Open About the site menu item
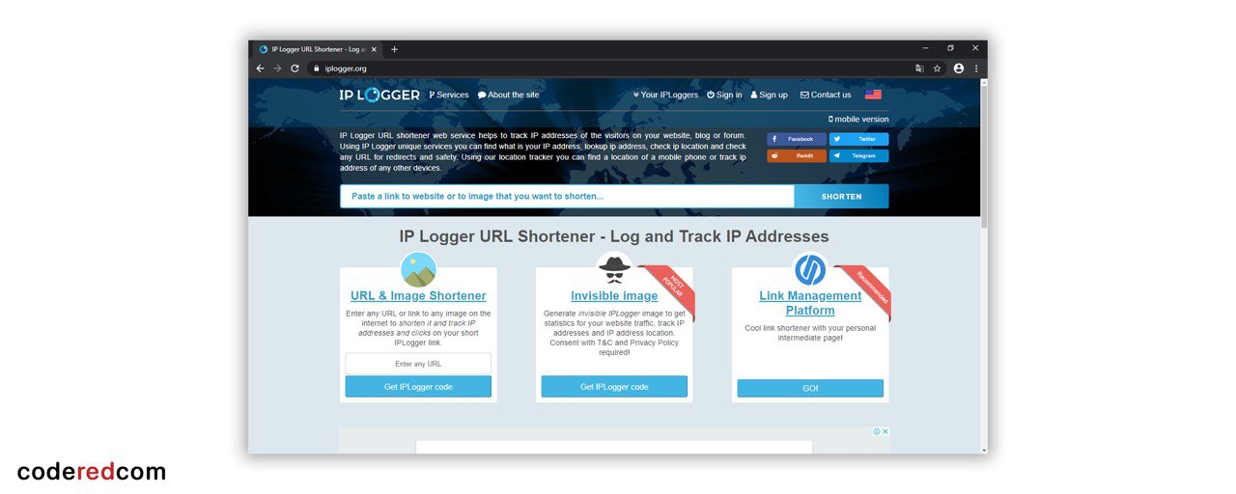 point(509,95)
